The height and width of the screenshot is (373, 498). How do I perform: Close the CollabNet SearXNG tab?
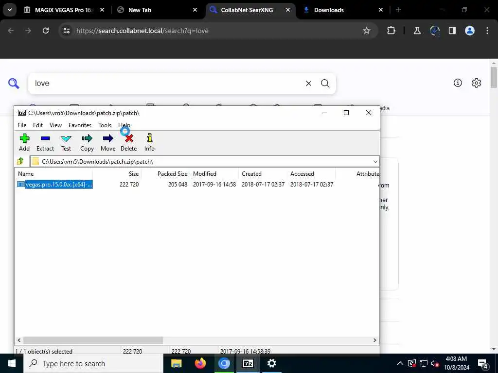click(288, 10)
